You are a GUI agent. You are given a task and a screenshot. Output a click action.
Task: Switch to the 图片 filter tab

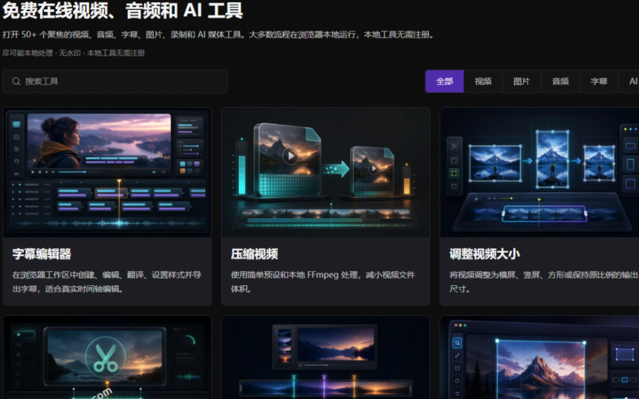pyautogui.click(x=522, y=82)
